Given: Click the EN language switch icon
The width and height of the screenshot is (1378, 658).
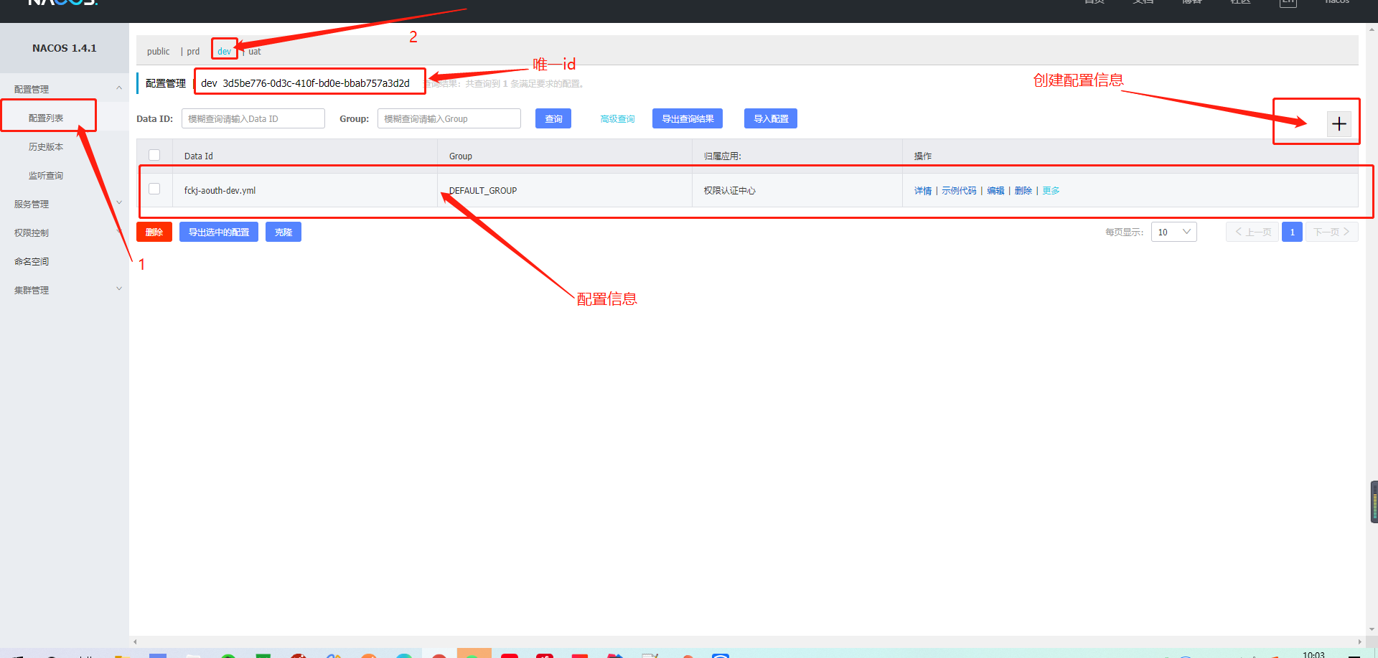Looking at the screenshot, I should 1288,4.
